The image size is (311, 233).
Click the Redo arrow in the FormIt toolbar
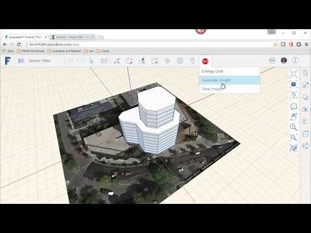[x=80, y=61]
